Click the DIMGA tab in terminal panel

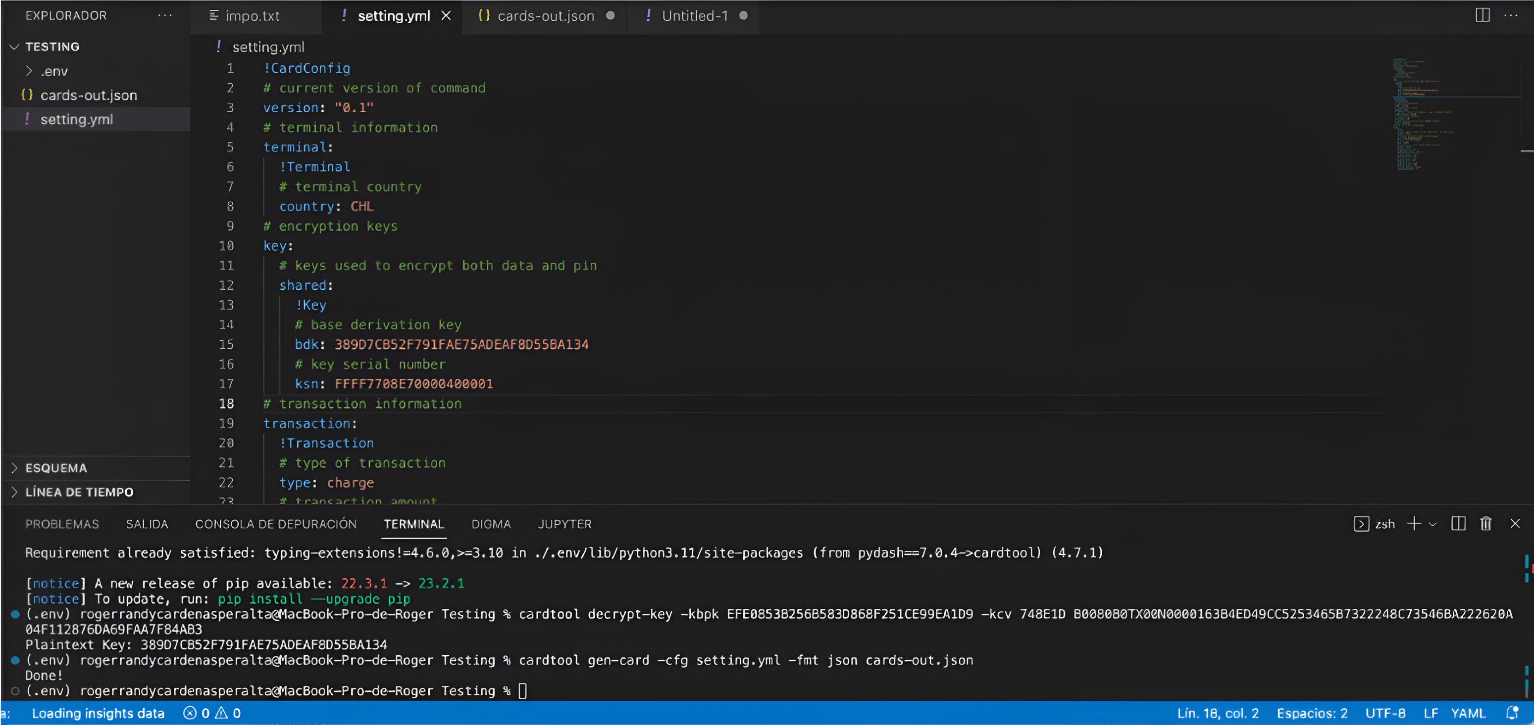491,524
